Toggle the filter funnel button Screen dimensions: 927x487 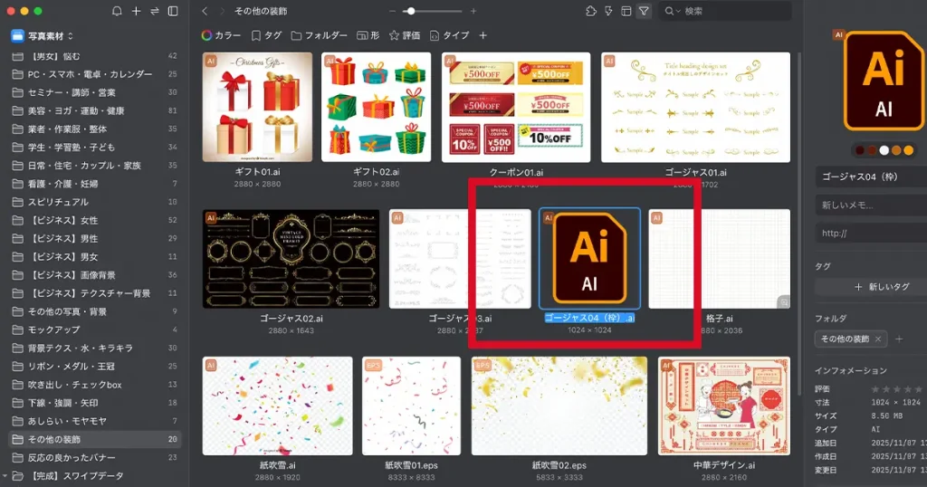pyautogui.click(x=644, y=11)
